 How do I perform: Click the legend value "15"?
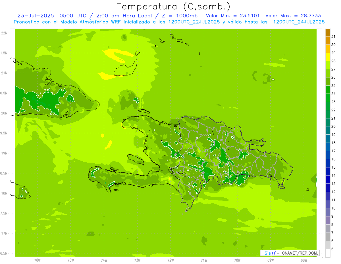click(x=333, y=167)
